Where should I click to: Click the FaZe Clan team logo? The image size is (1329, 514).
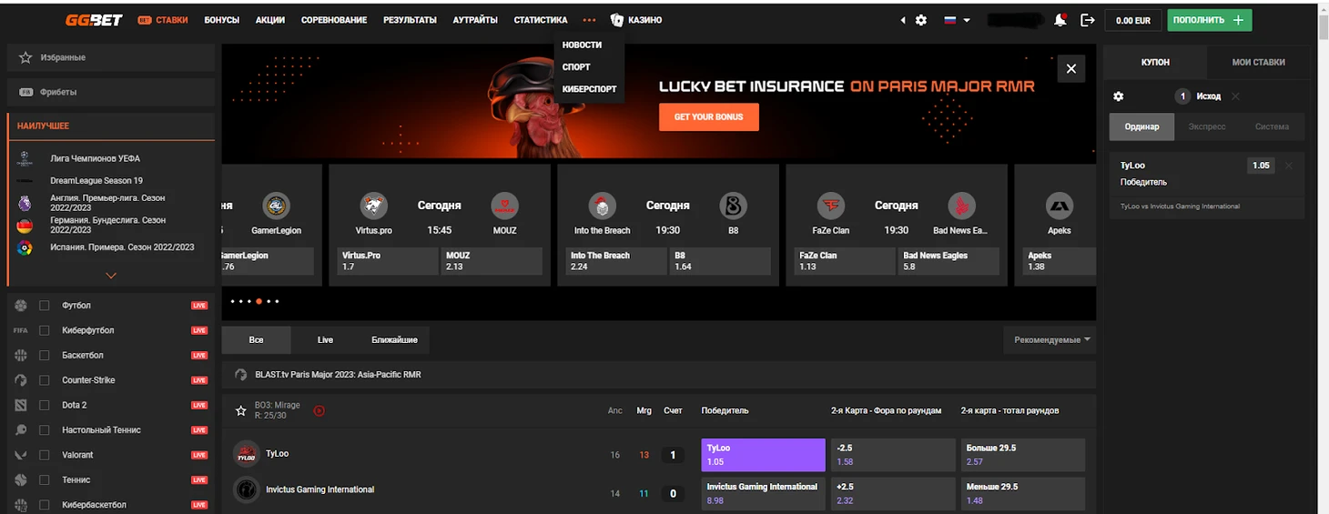click(x=830, y=206)
